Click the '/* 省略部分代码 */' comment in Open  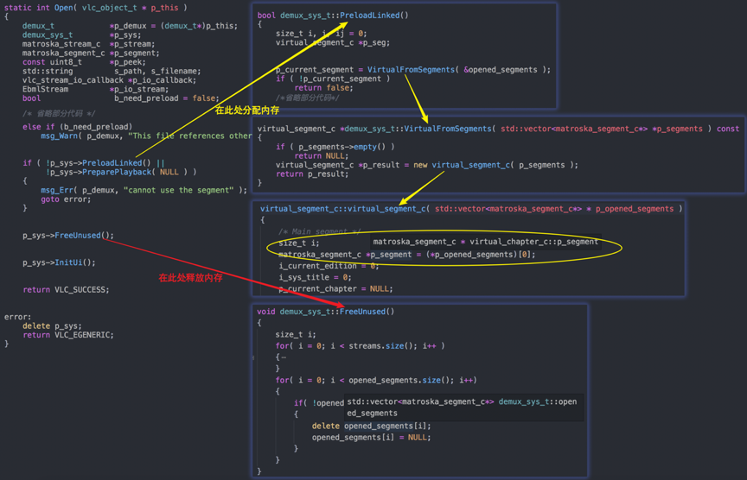click(x=58, y=113)
